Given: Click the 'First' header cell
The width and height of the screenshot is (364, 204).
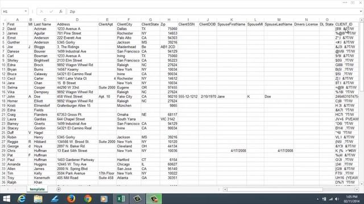Looking at the screenshot, I should click(17, 24).
